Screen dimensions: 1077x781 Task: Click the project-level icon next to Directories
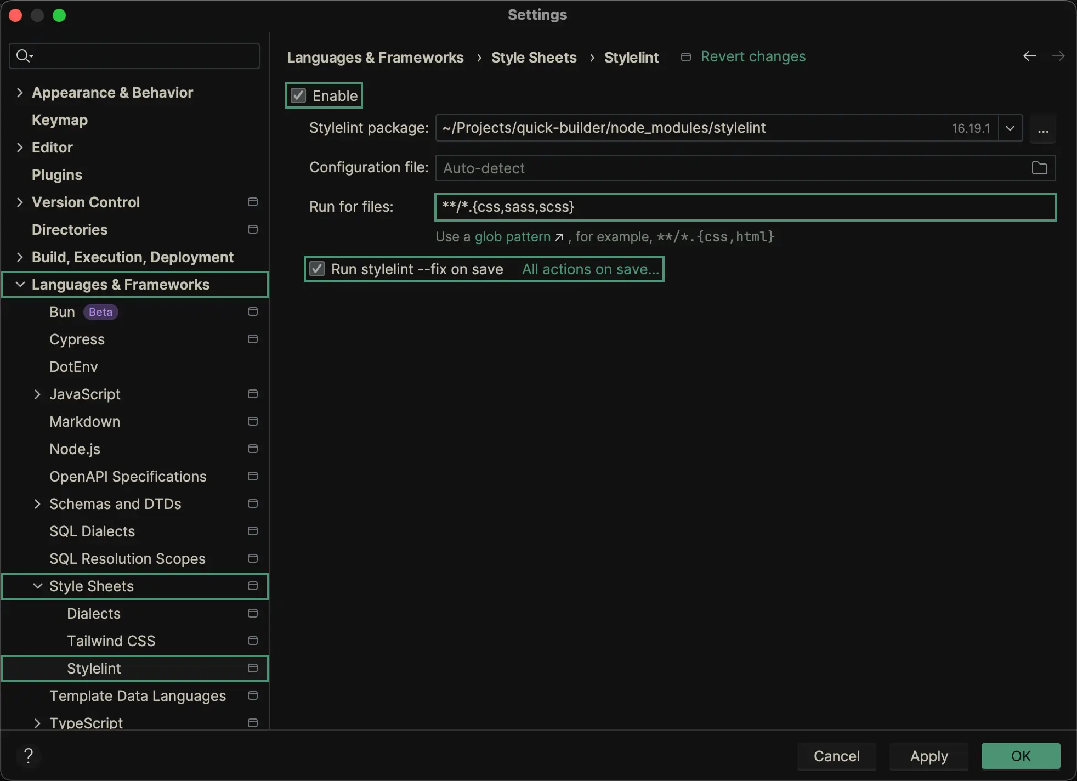point(253,229)
